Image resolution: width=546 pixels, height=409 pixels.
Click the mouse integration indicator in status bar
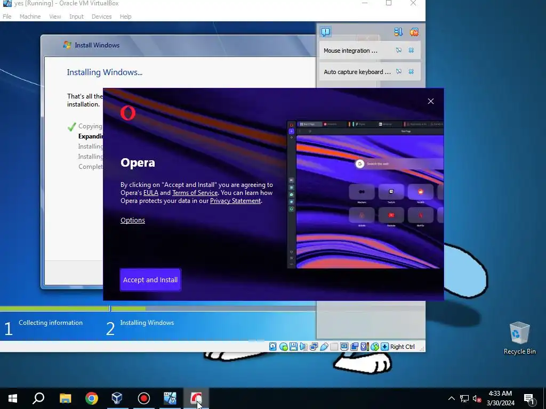point(375,346)
